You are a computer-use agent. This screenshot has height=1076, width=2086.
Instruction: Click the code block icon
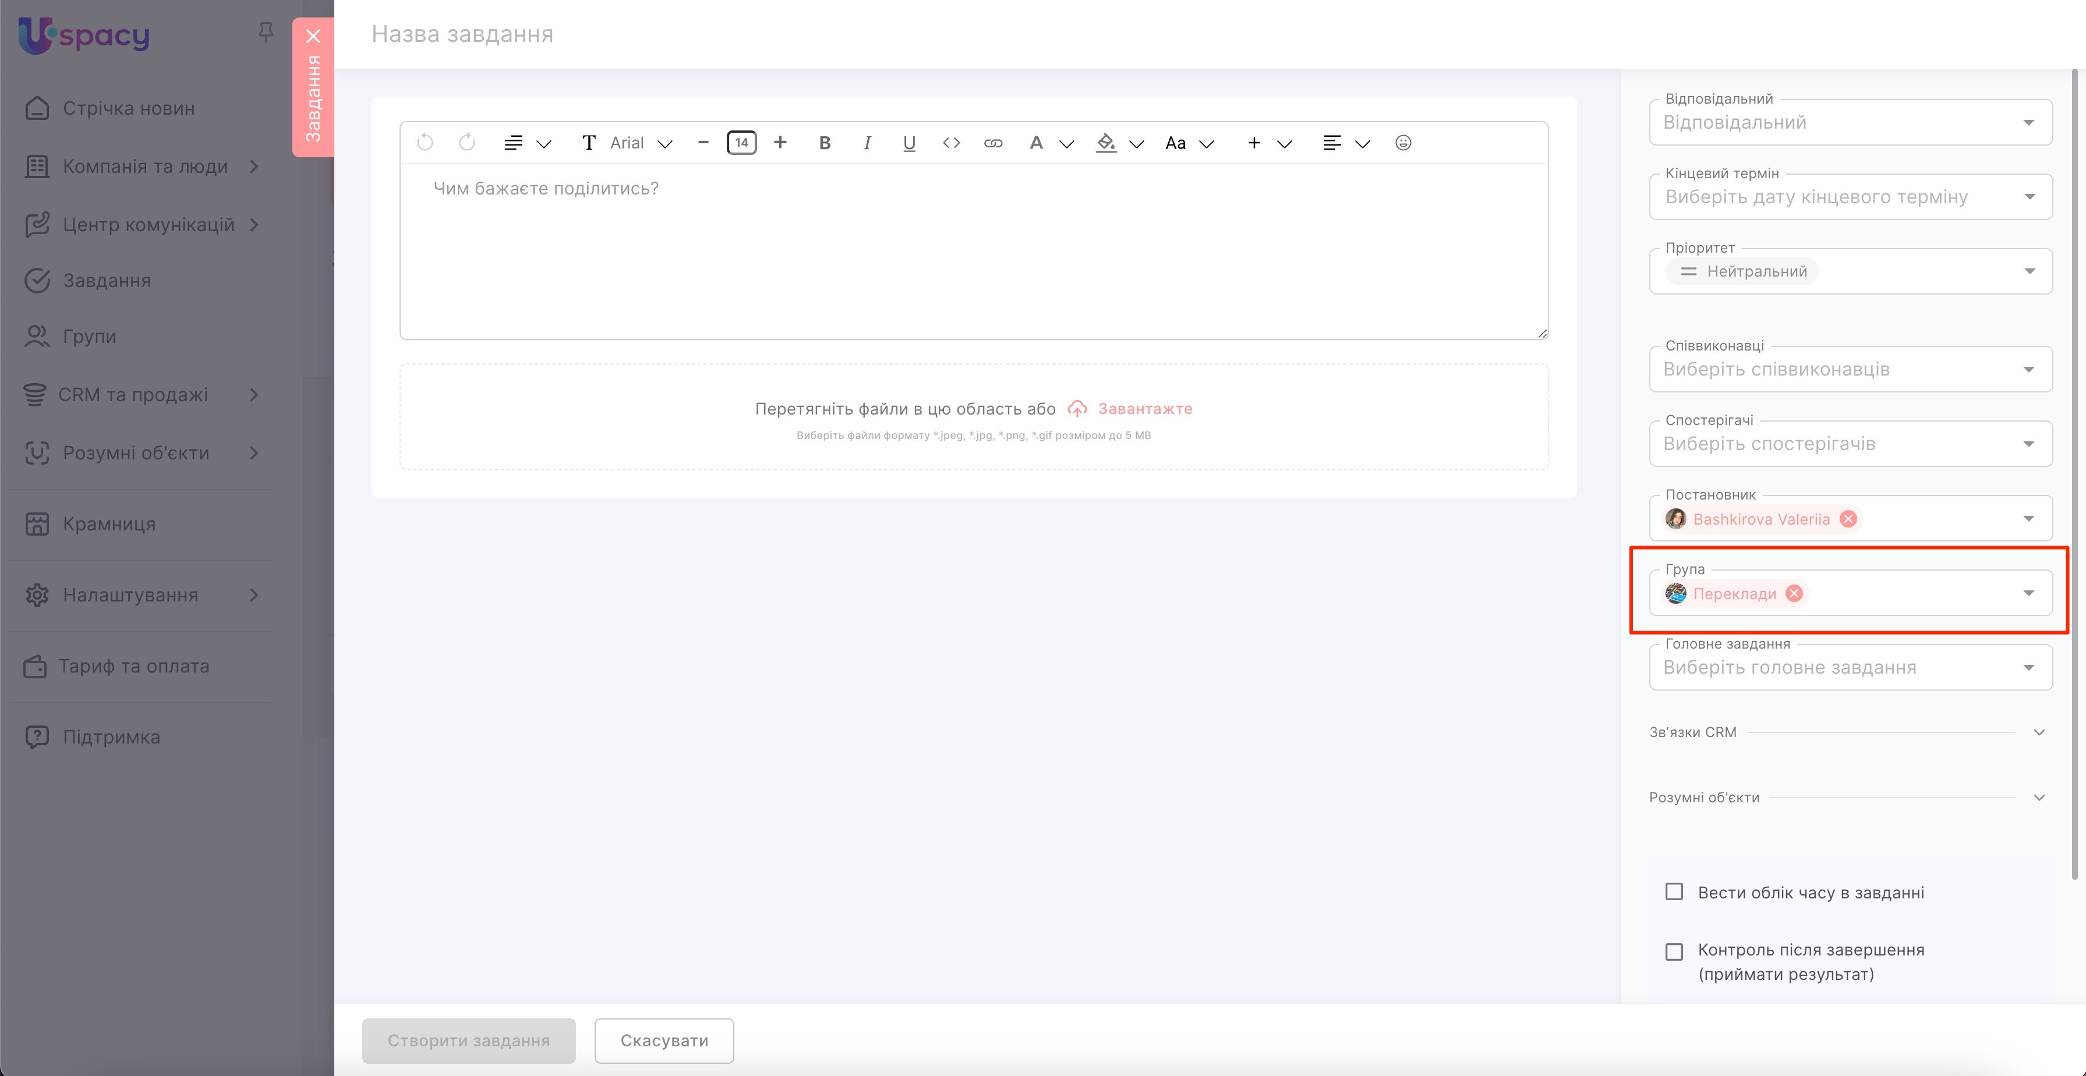(950, 143)
